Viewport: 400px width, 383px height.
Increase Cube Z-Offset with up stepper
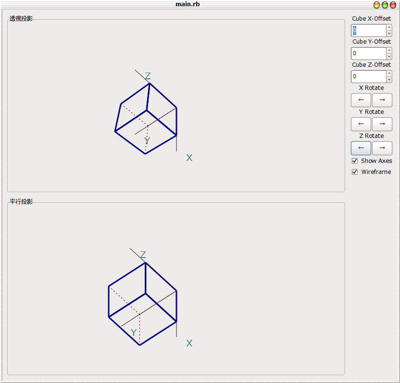(389, 74)
